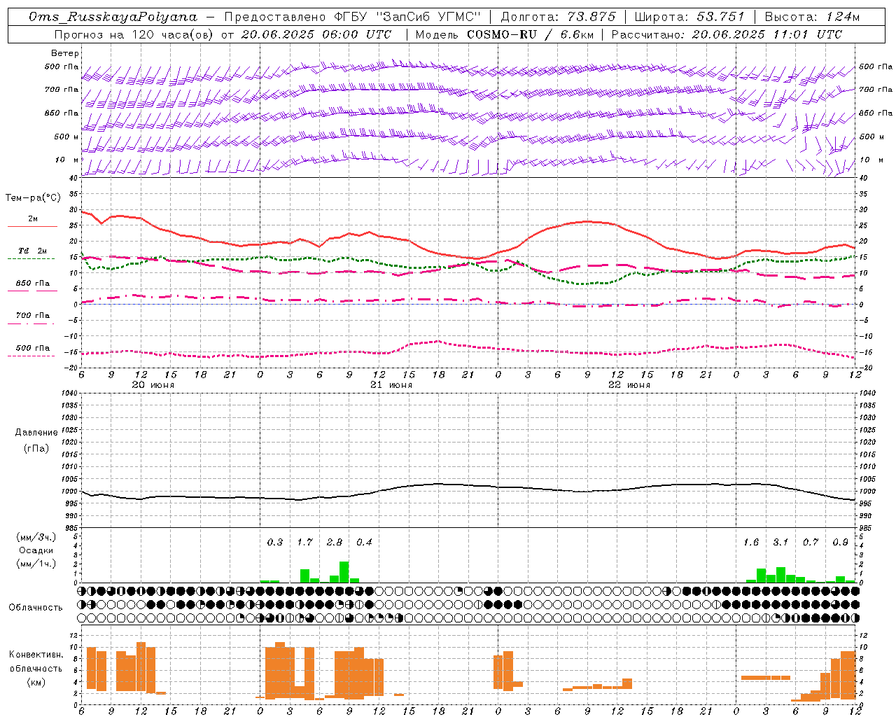Click the (мм/3ч.) precipitation unit label

coord(36,537)
